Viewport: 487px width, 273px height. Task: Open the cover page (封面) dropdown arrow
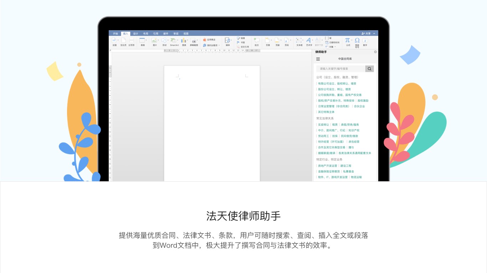118,41
